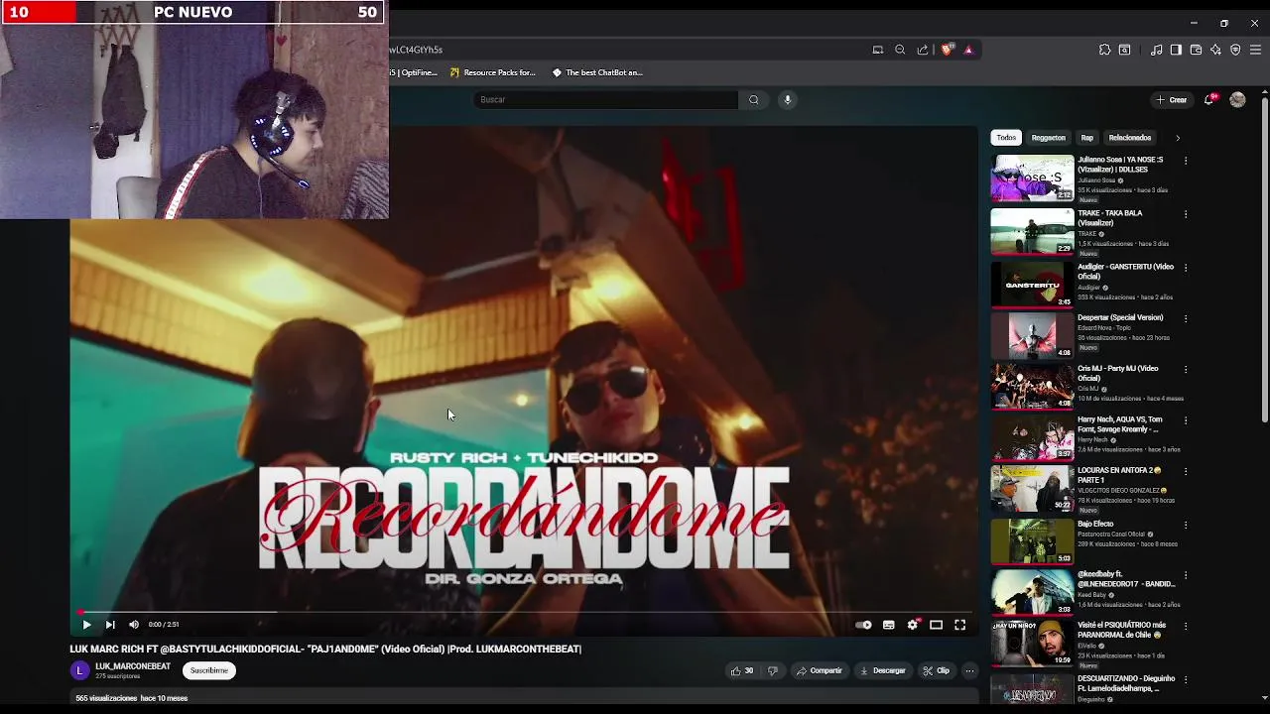Viewport: 1270px width, 714px height.
Task: Open LOCURAS EN ANTOFA 2 video title
Action: pos(1119,476)
